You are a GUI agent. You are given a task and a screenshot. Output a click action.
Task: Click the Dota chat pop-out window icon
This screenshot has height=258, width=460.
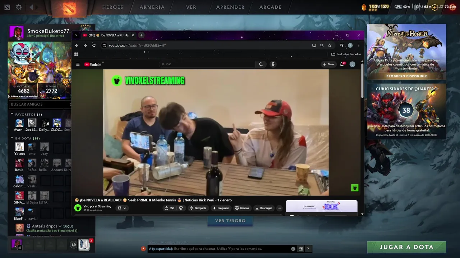pos(301,249)
